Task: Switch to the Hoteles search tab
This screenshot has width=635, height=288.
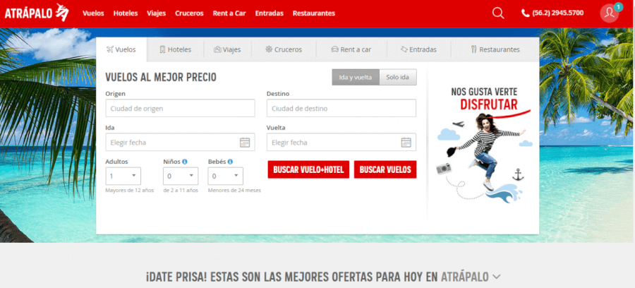Action: tap(176, 50)
